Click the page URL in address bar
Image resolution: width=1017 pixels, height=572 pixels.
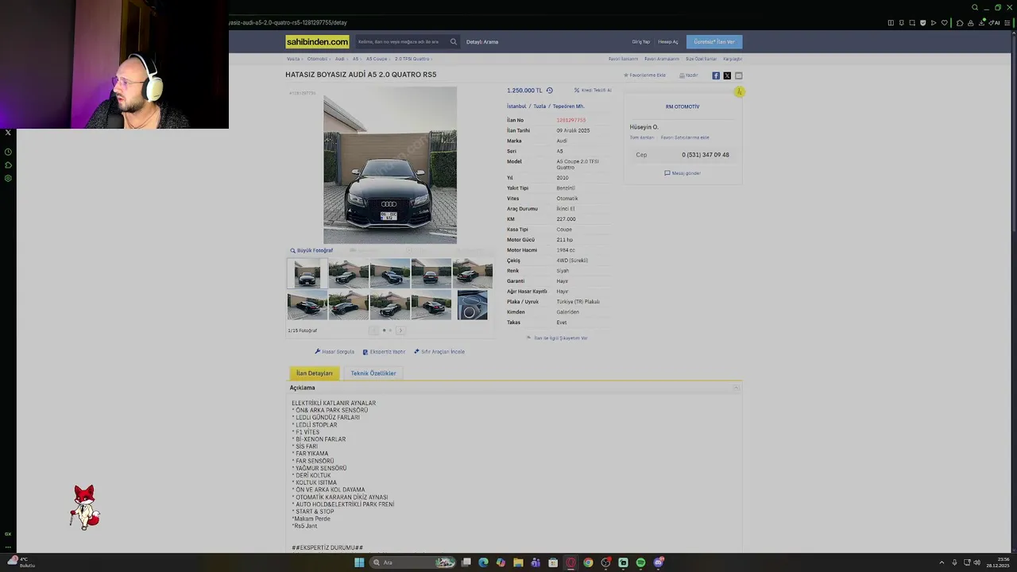(x=289, y=22)
